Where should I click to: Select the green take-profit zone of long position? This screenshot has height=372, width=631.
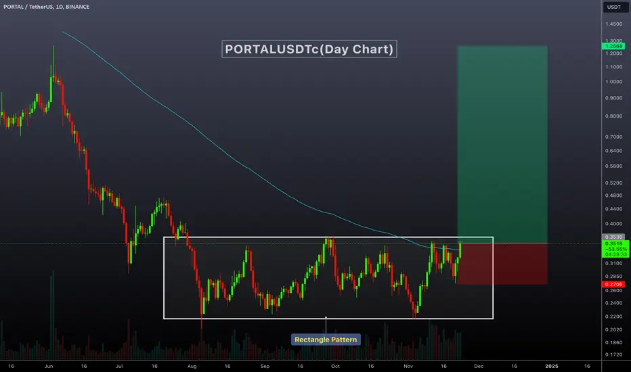pos(502,144)
